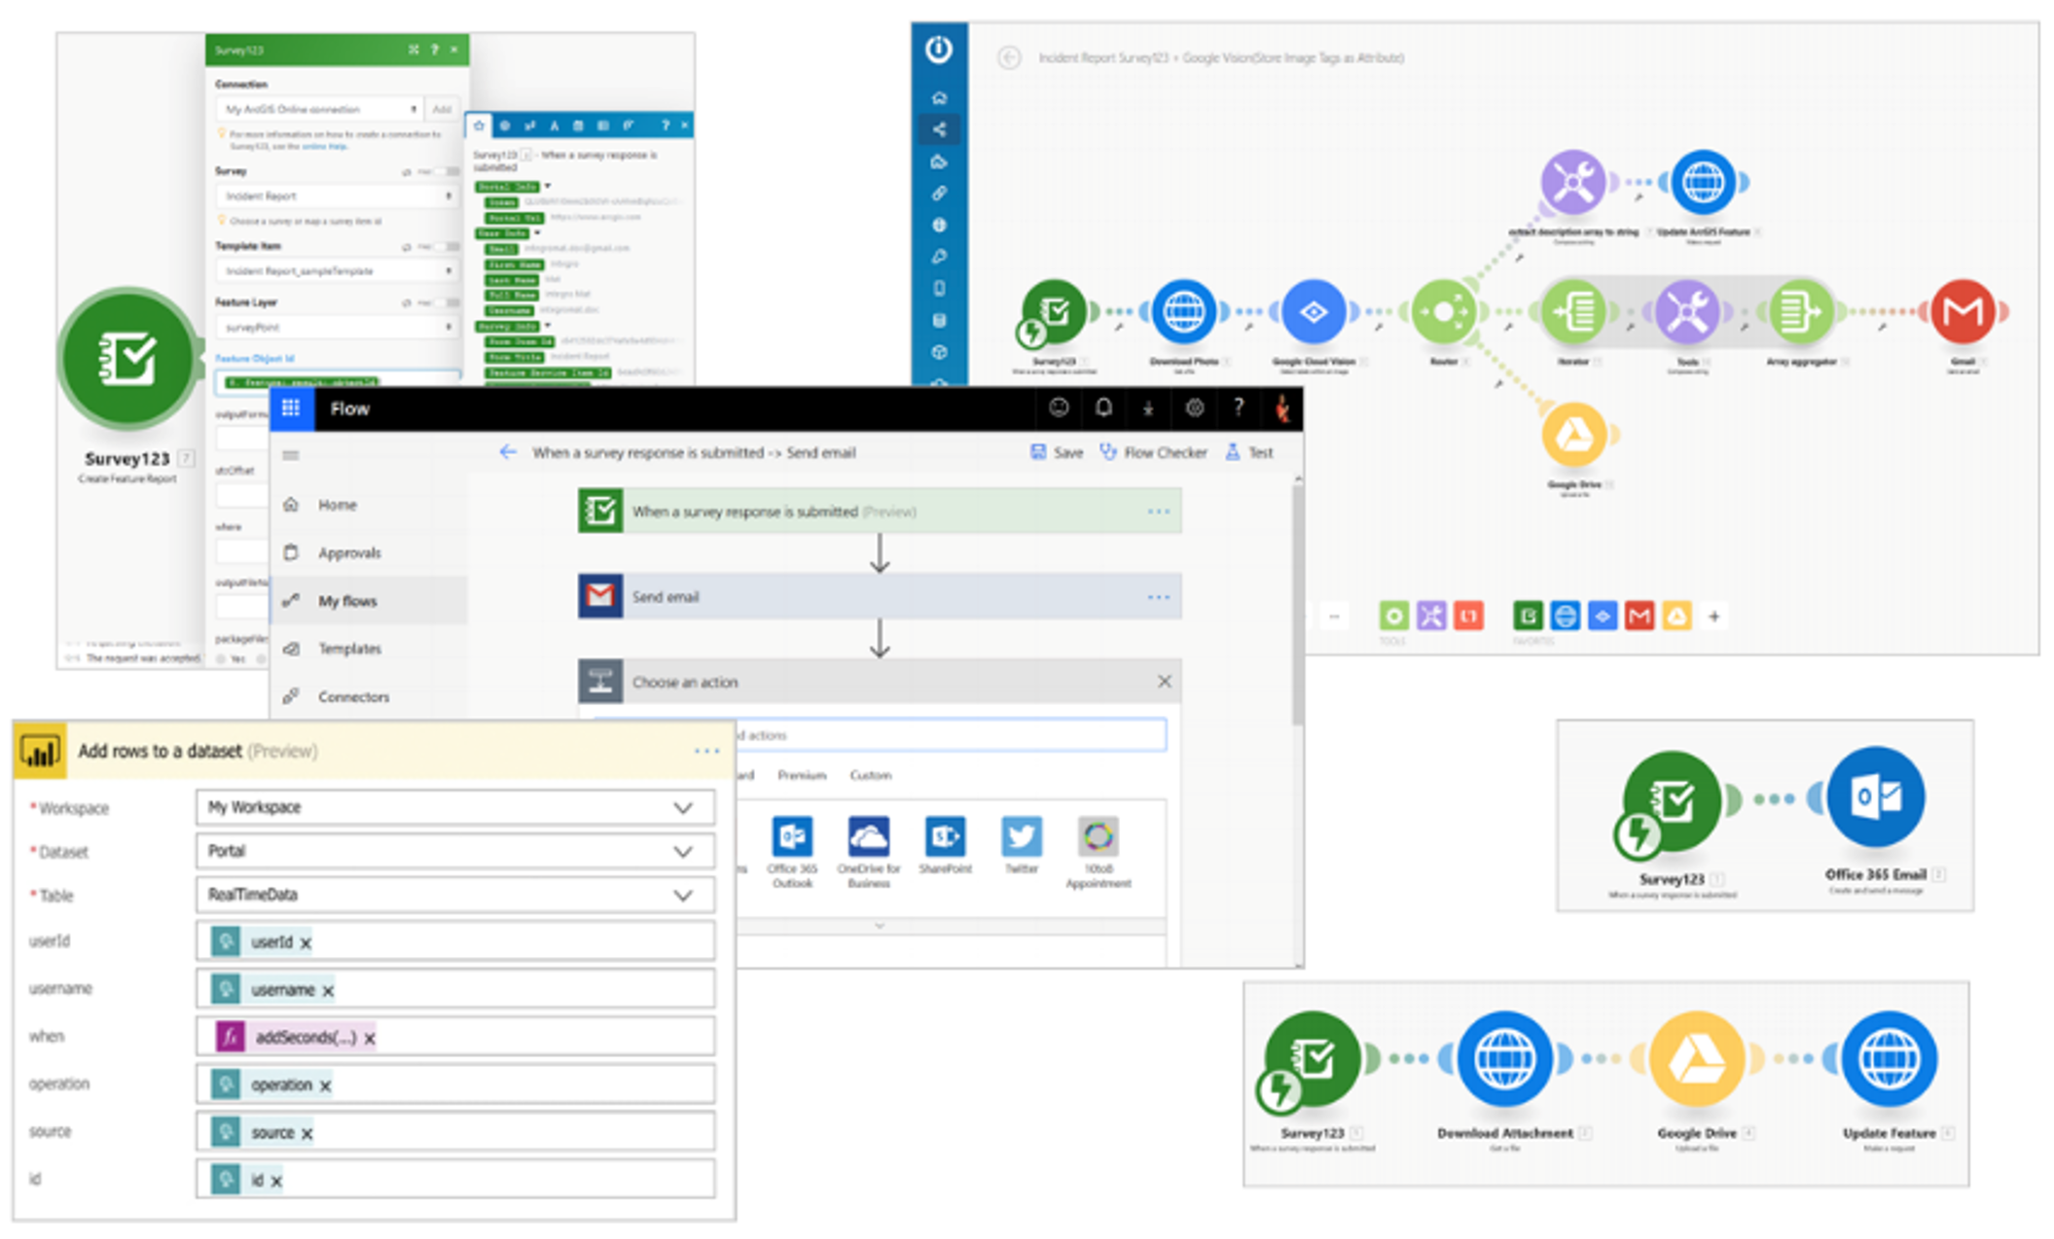Image resolution: width=2054 pixels, height=1239 pixels.
Task: Click the Add connection button
Action: tap(442, 109)
